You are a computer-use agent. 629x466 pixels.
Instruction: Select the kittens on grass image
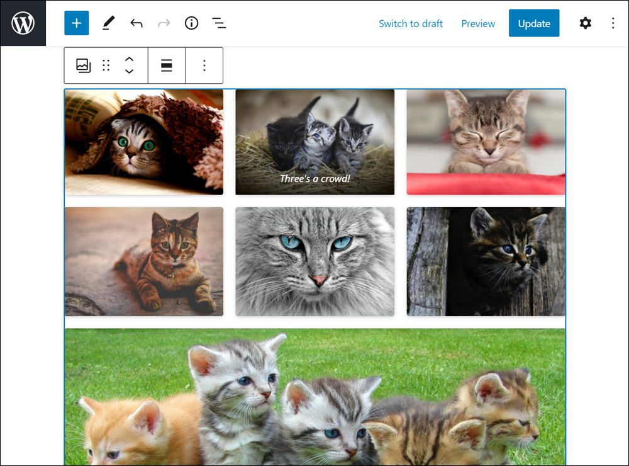[315, 397]
